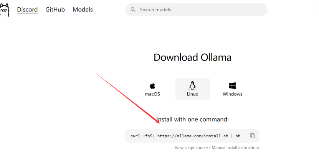Open Manual install instructions link
This screenshot has width=319, height=164.
coord(236,148)
